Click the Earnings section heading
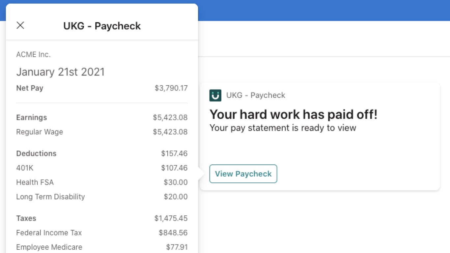Screen dimensions: 450x253 (32, 118)
